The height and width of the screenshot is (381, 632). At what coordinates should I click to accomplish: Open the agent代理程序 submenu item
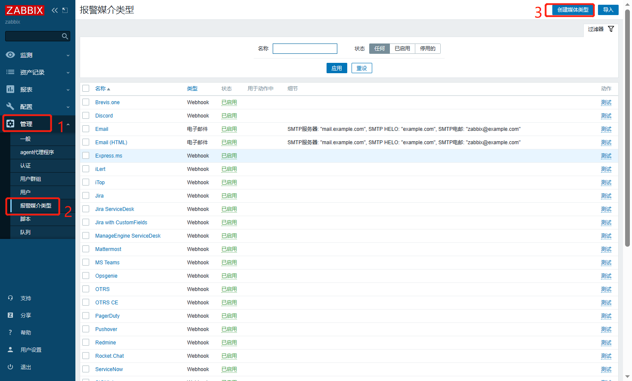point(43,152)
